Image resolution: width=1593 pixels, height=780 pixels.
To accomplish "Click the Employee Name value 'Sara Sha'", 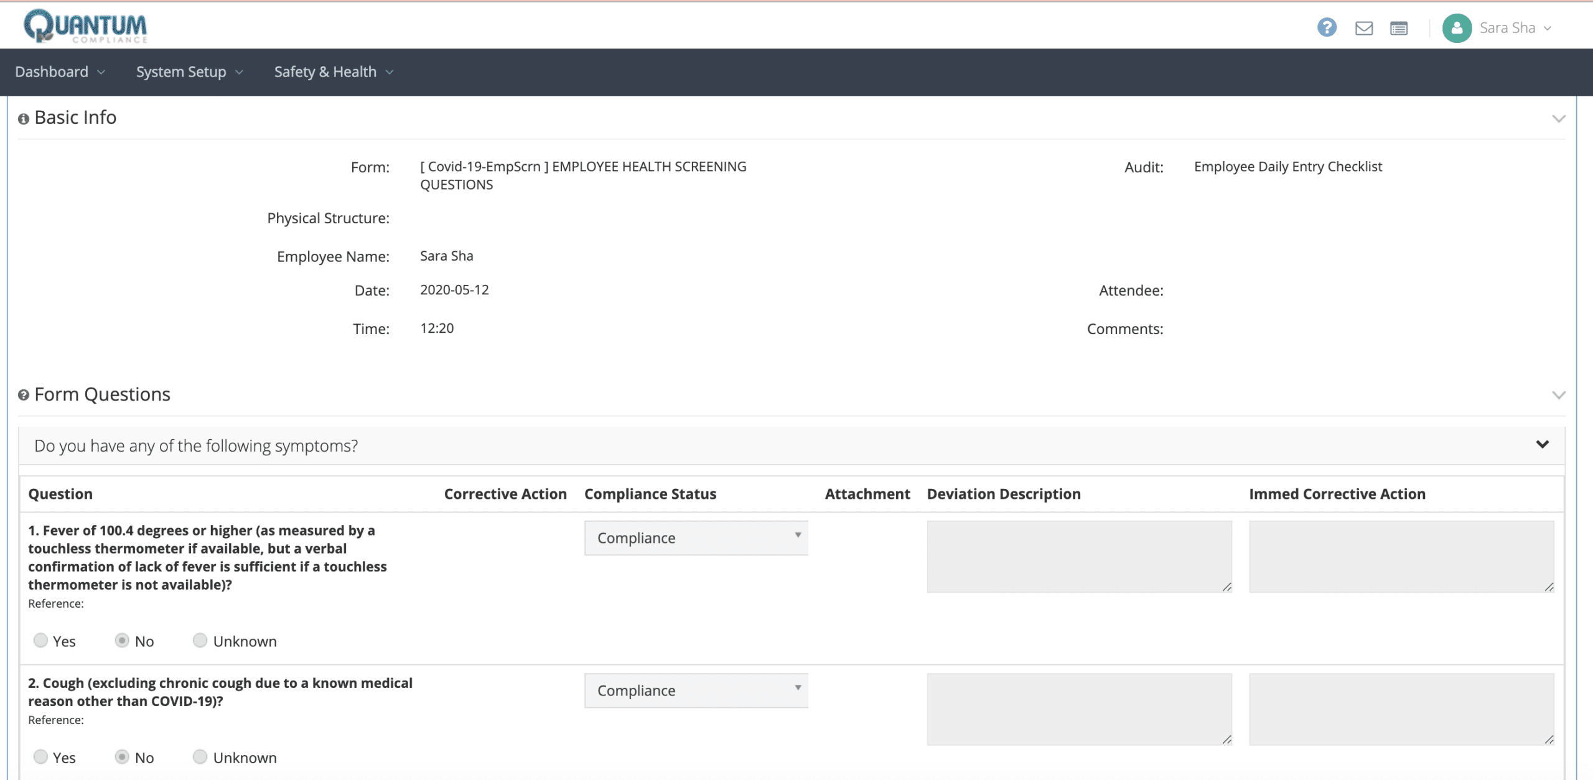I will pos(447,256).
